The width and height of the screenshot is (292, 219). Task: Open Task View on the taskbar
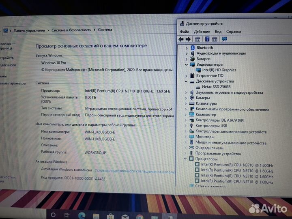(67, 215)
